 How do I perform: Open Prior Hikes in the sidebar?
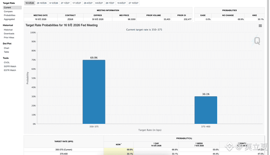point(9,38)
